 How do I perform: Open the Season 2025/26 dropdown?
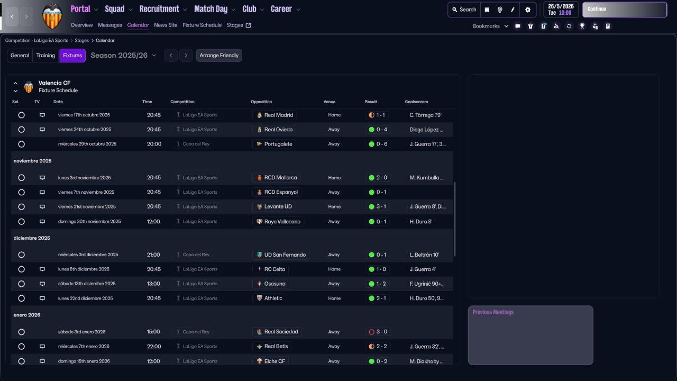[123, 56]
